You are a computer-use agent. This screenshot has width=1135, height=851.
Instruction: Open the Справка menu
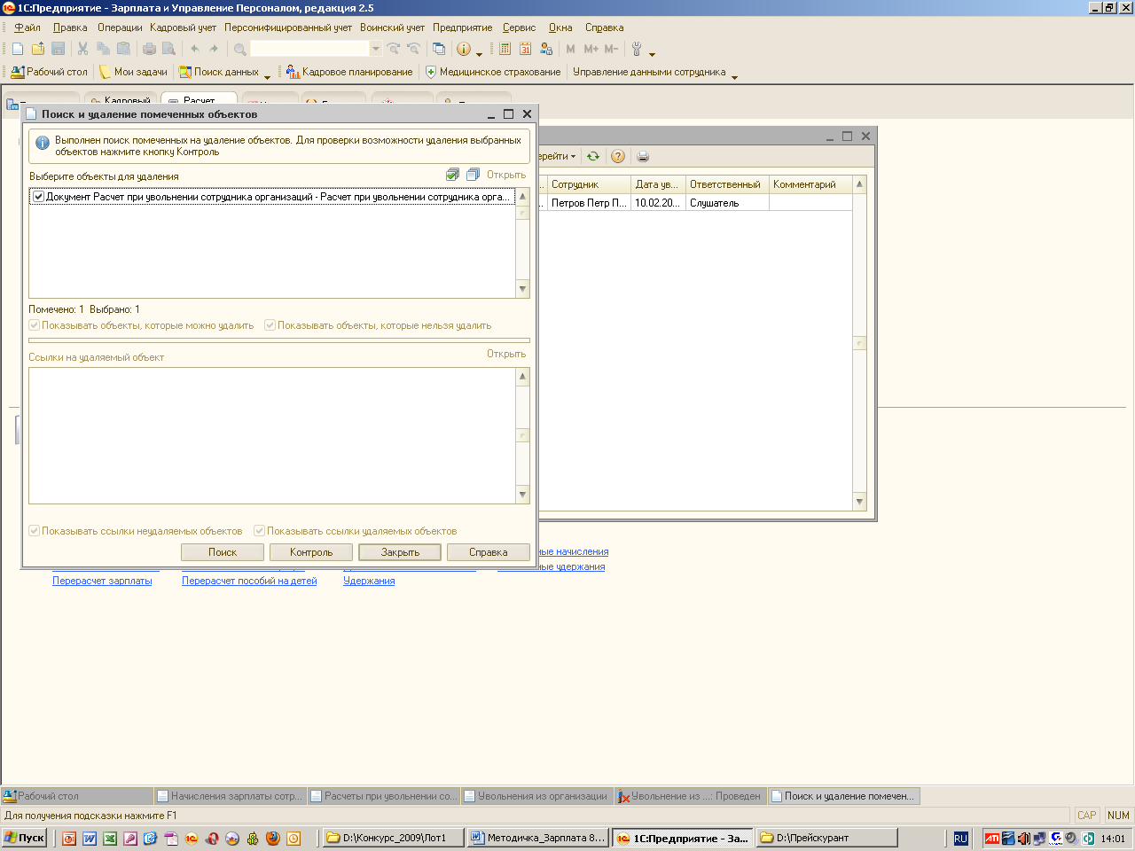pyautogui.click(x=604, y=27)
